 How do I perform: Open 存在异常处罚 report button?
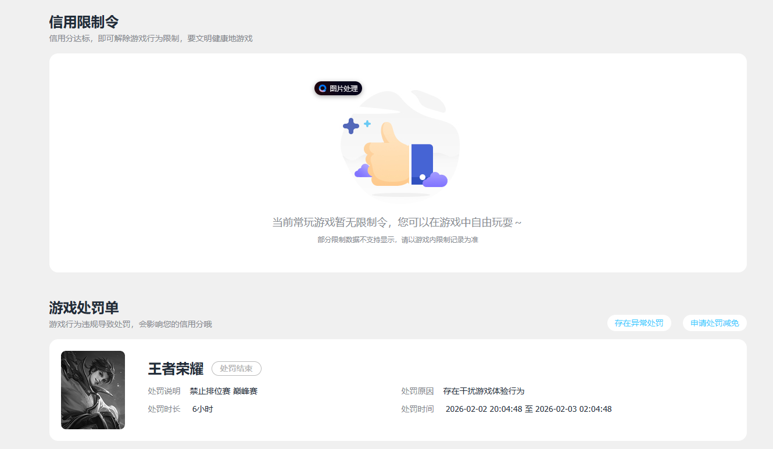click(639, 323)
